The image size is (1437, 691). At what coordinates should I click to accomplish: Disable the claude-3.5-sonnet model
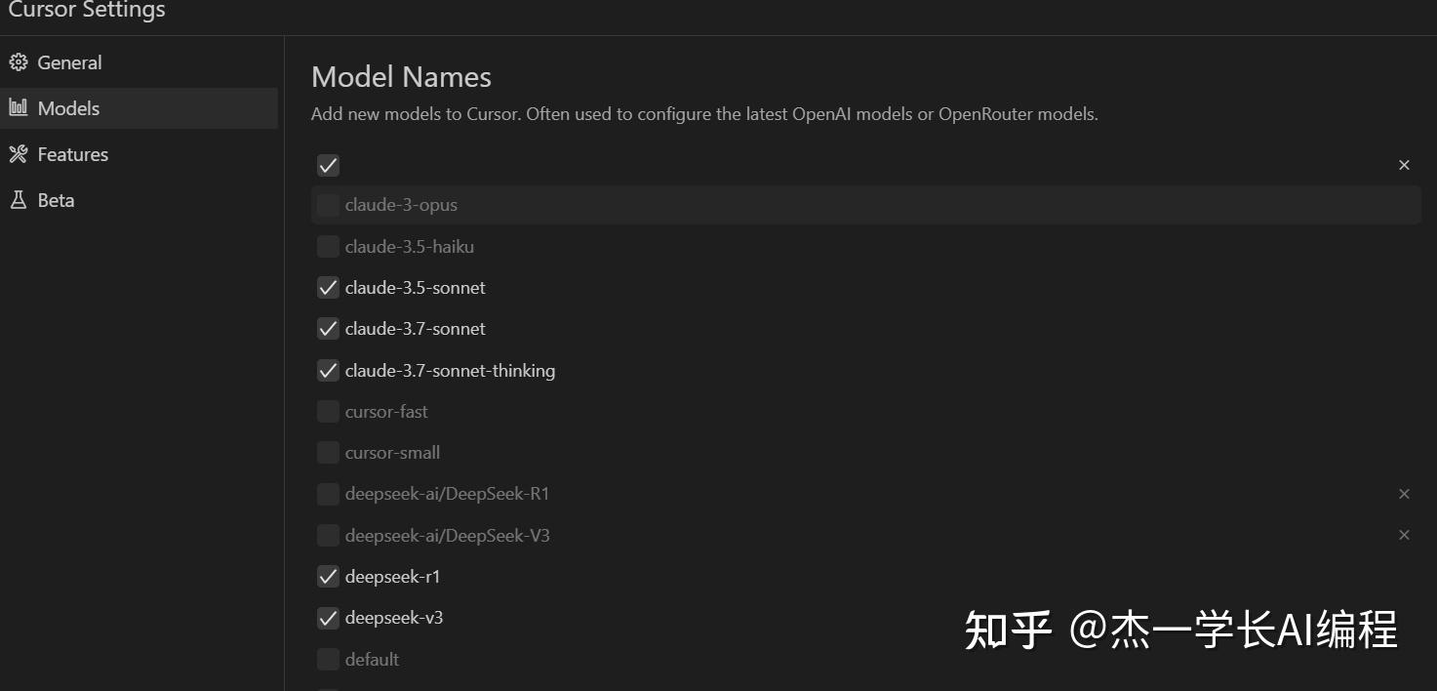click(x=328, y=287)
